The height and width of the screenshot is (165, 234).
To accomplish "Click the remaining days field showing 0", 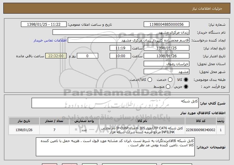I will point(88,56).
